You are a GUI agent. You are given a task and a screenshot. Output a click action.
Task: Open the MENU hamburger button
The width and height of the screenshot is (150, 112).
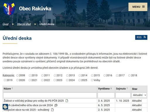tap(138, 7)
